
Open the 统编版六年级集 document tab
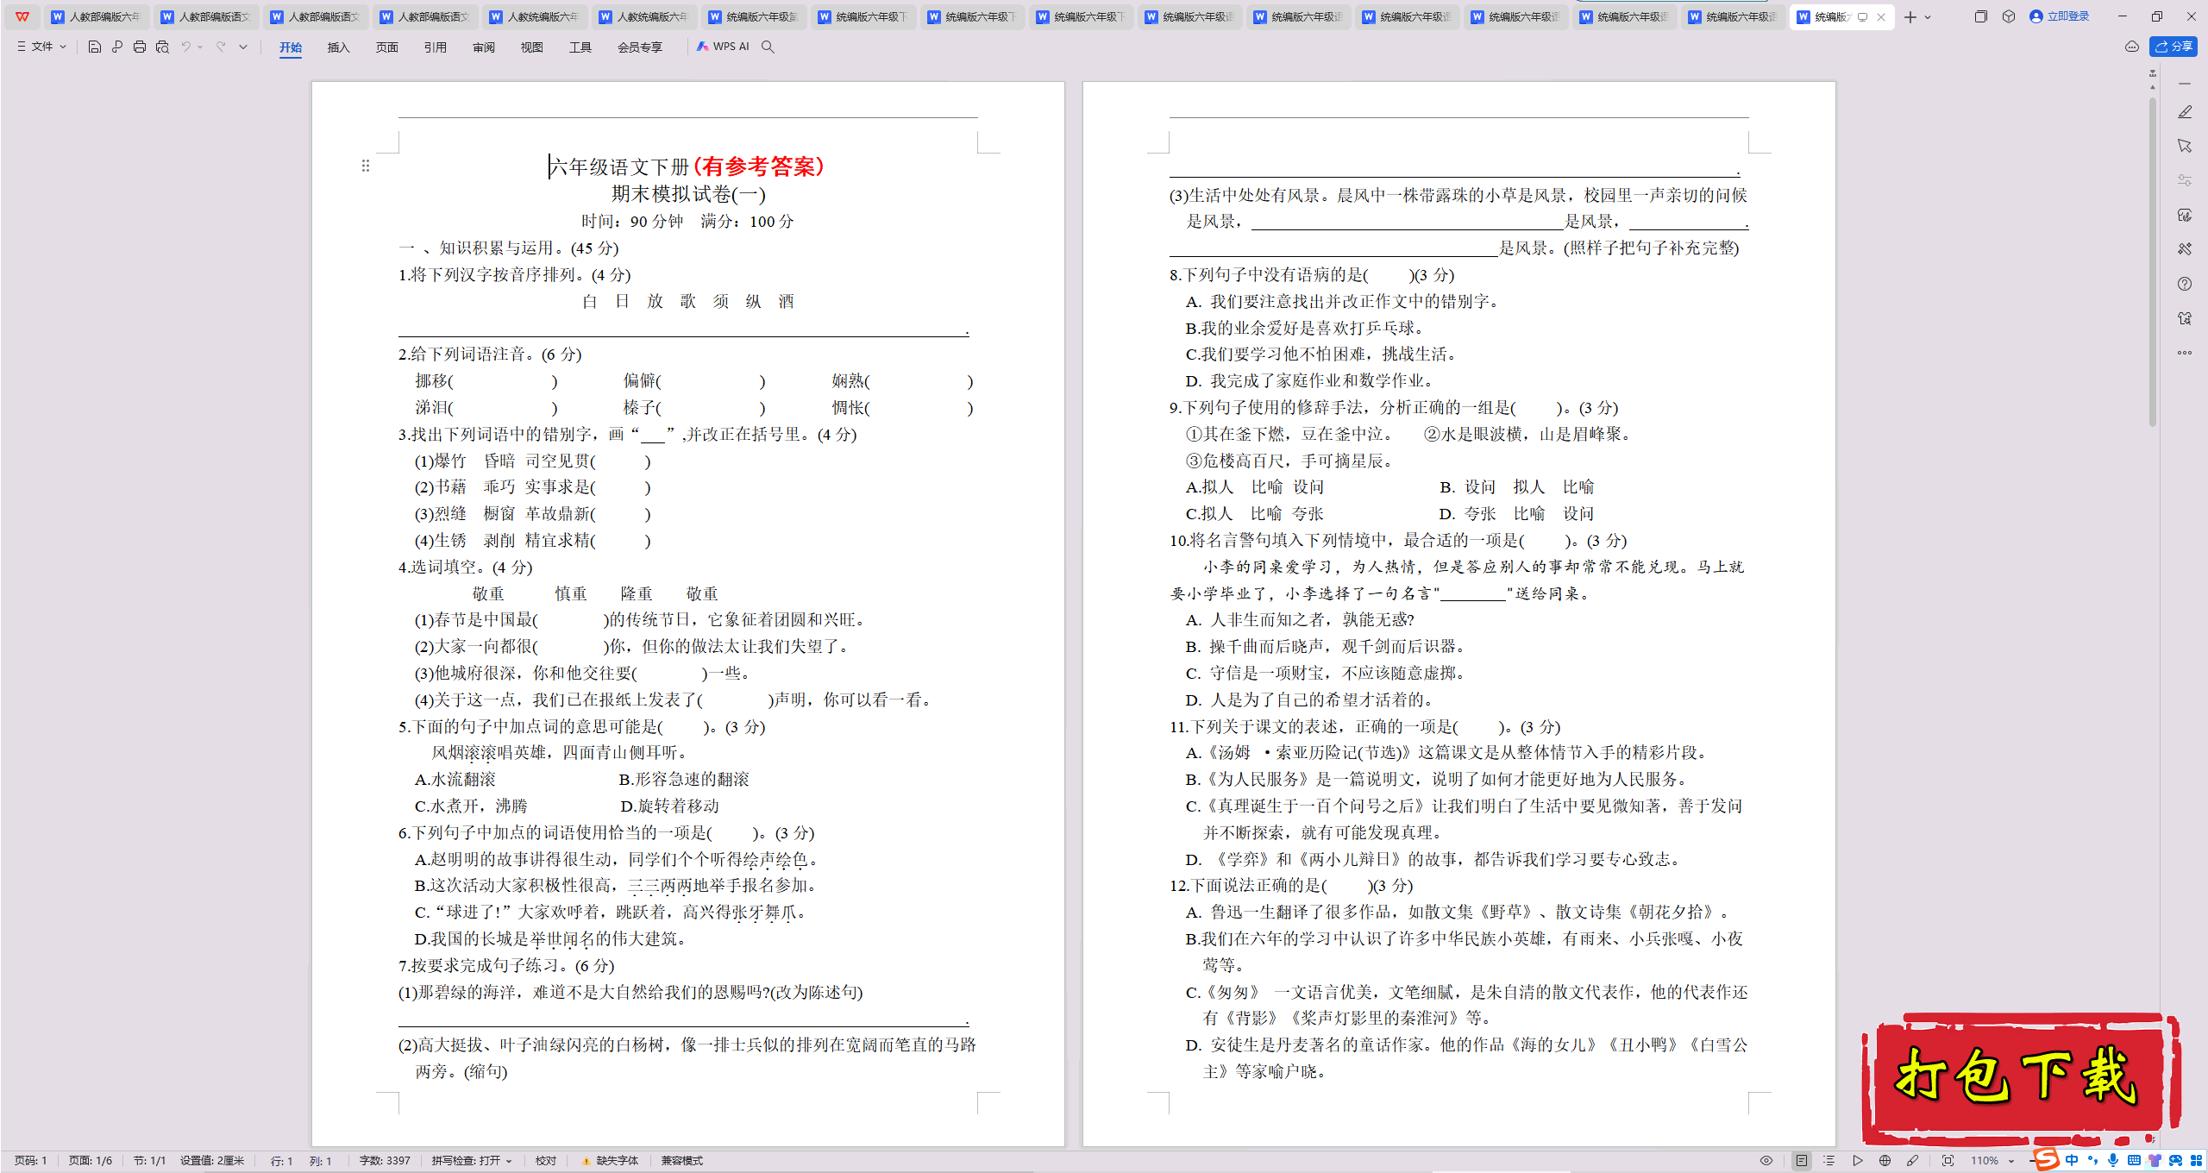(754, 16)
